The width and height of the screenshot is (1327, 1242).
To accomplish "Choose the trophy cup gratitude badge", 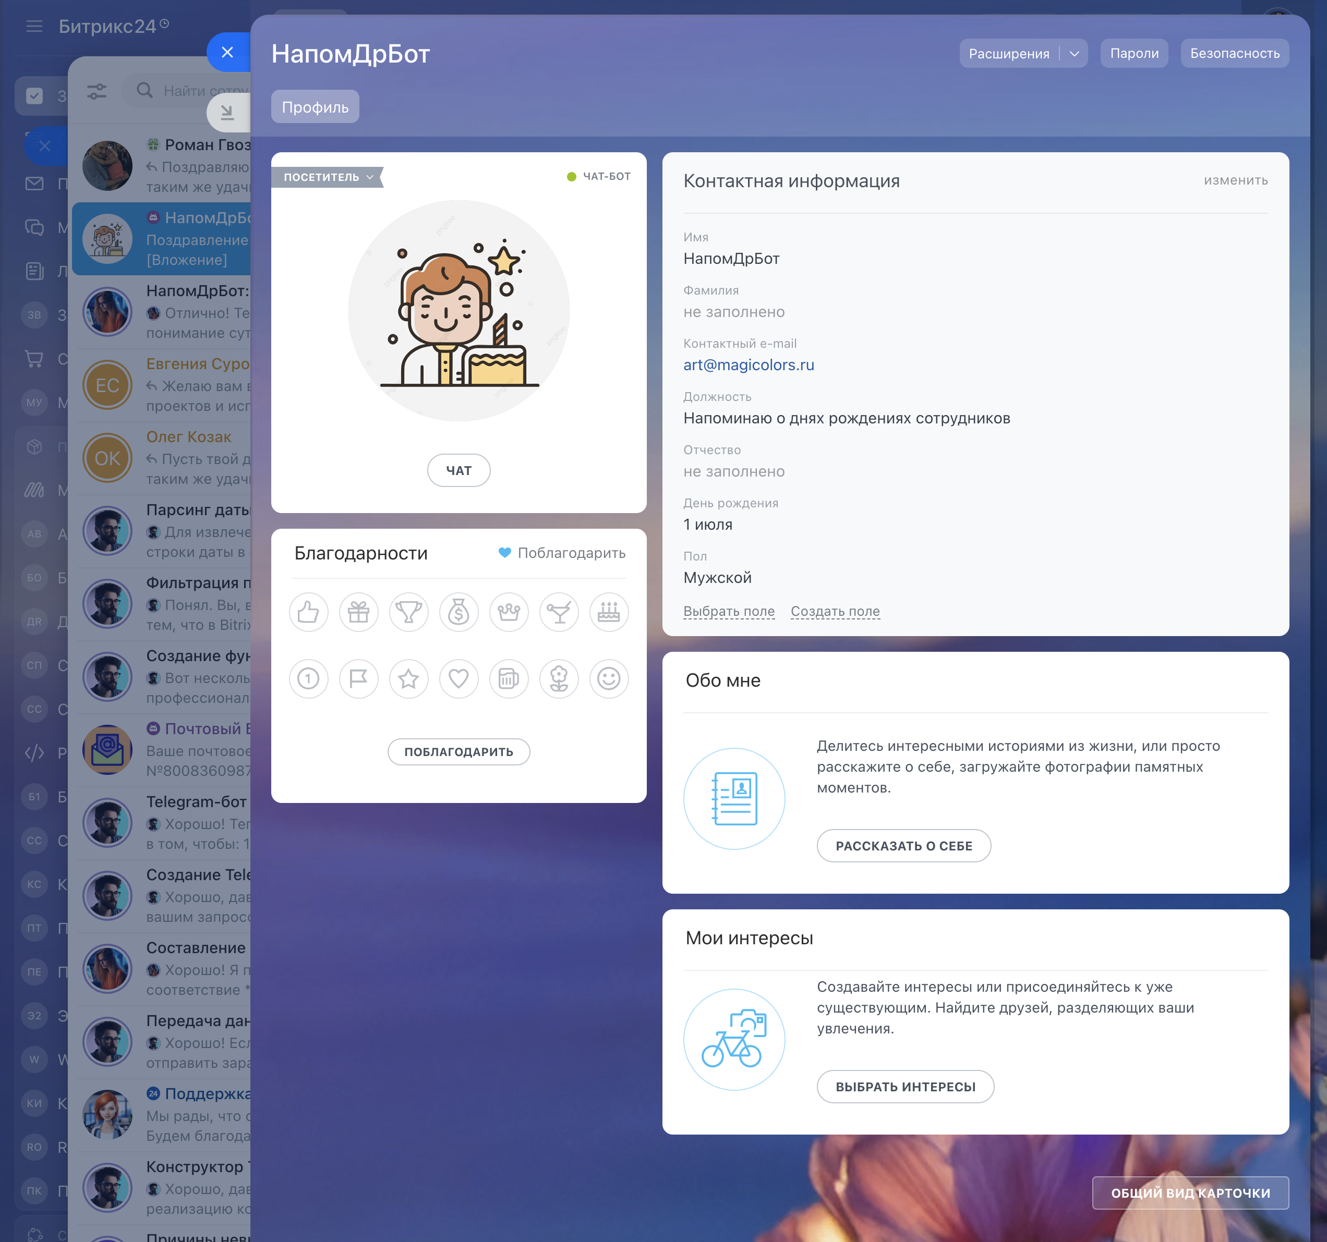I will pyautogui.click(x=408, y=612).
